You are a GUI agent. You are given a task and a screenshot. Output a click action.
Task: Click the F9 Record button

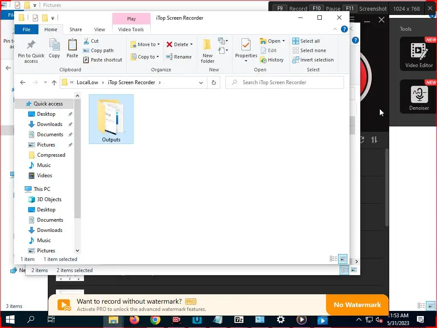tap(290, 9)
